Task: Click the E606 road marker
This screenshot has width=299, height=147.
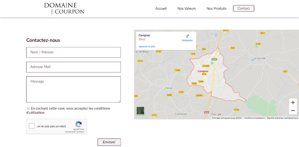Action: (214, 59)
